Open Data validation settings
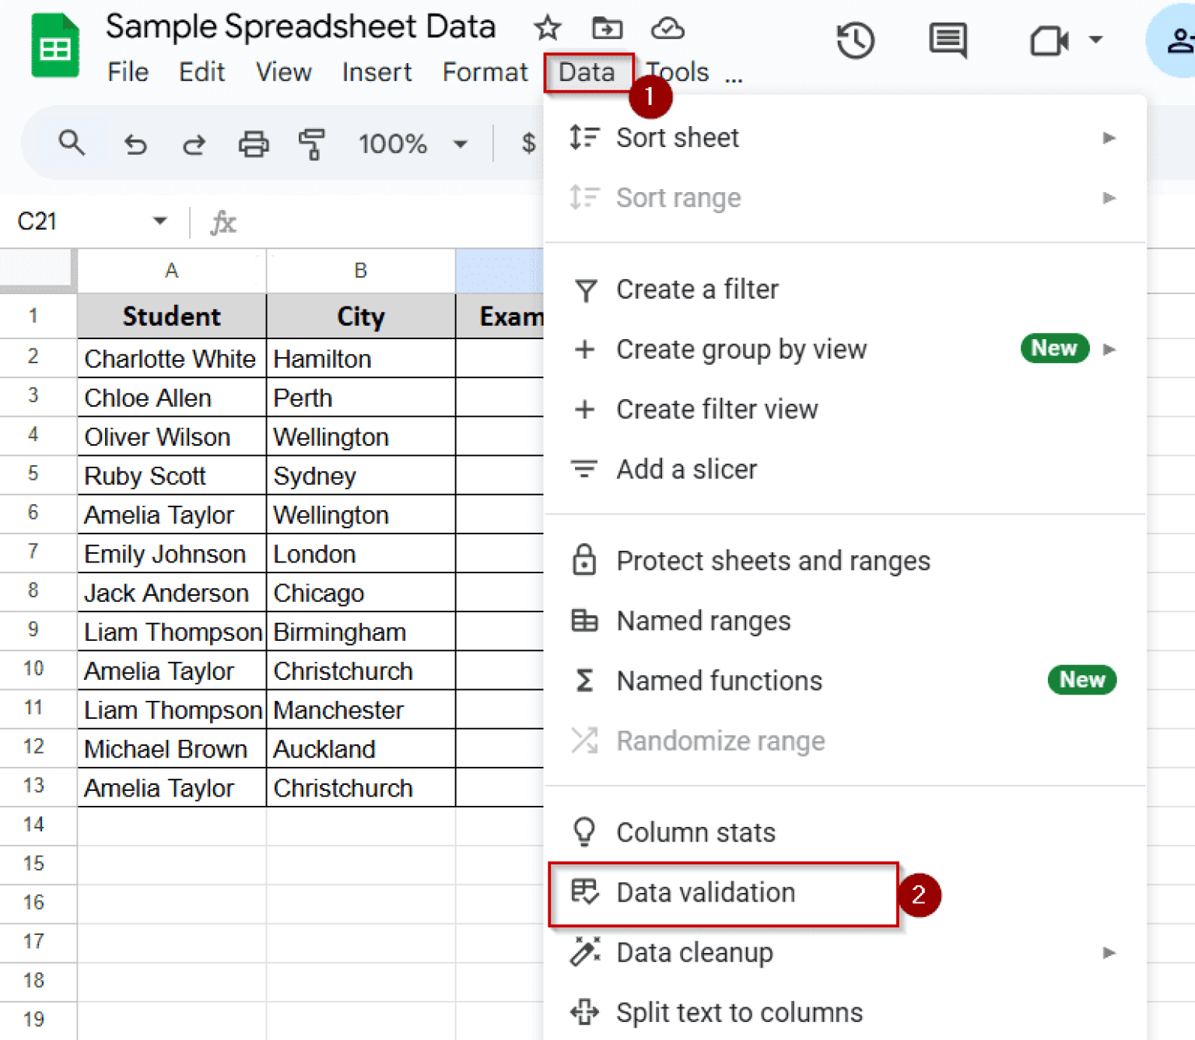The width and height of the screenshot is (1195, 1040). pos(705,892)
